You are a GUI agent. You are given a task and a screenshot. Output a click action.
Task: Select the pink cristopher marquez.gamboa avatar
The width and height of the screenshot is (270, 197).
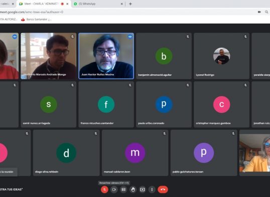click(x=221, y=105)
